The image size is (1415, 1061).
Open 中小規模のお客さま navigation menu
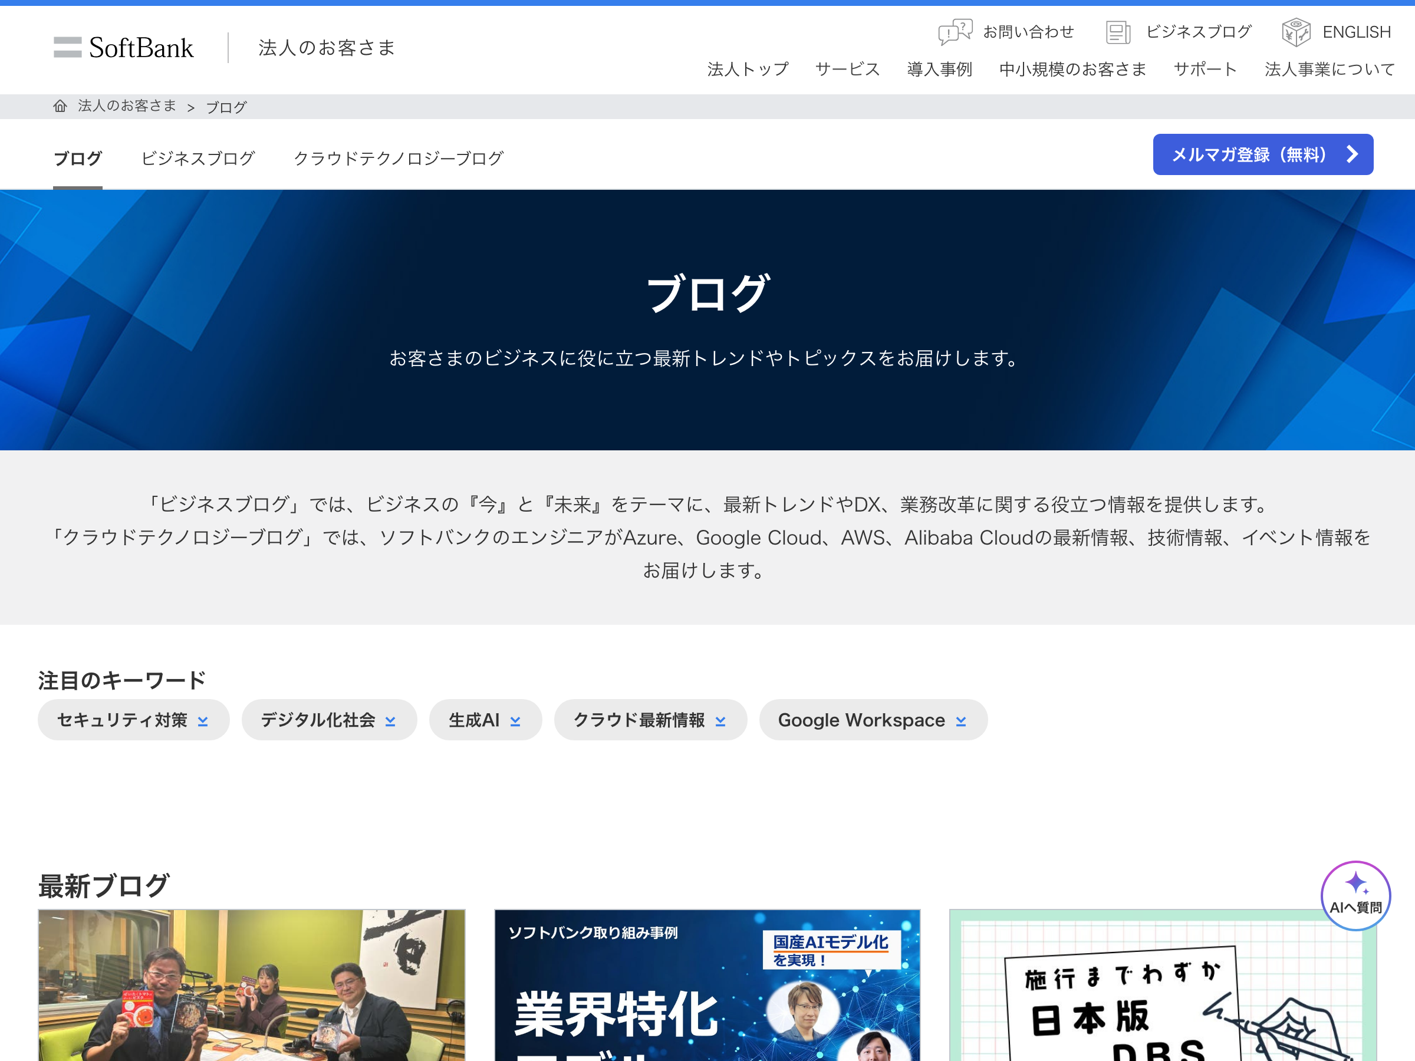(1073, 69)
